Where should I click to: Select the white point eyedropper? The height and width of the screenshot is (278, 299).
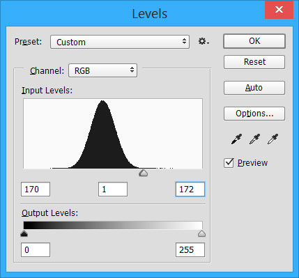273,139
